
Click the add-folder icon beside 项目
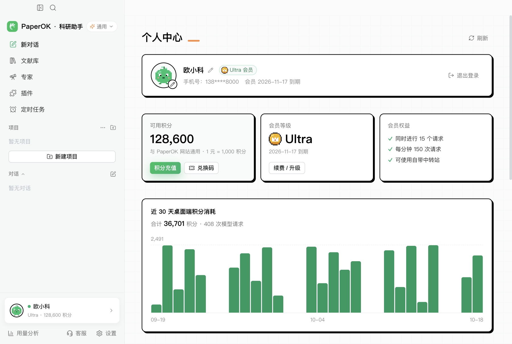113,127
